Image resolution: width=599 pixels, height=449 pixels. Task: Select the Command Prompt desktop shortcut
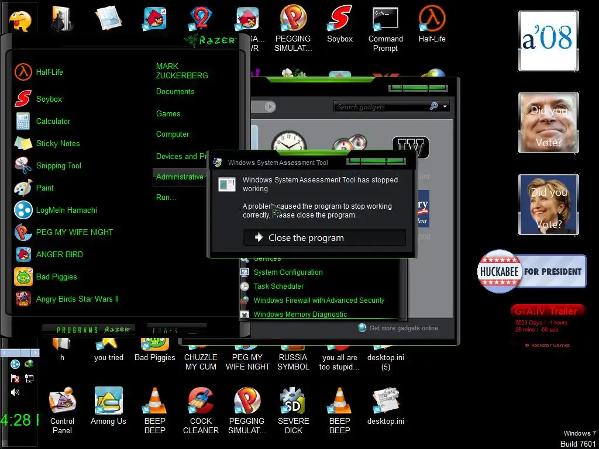[x=385, y=29]
